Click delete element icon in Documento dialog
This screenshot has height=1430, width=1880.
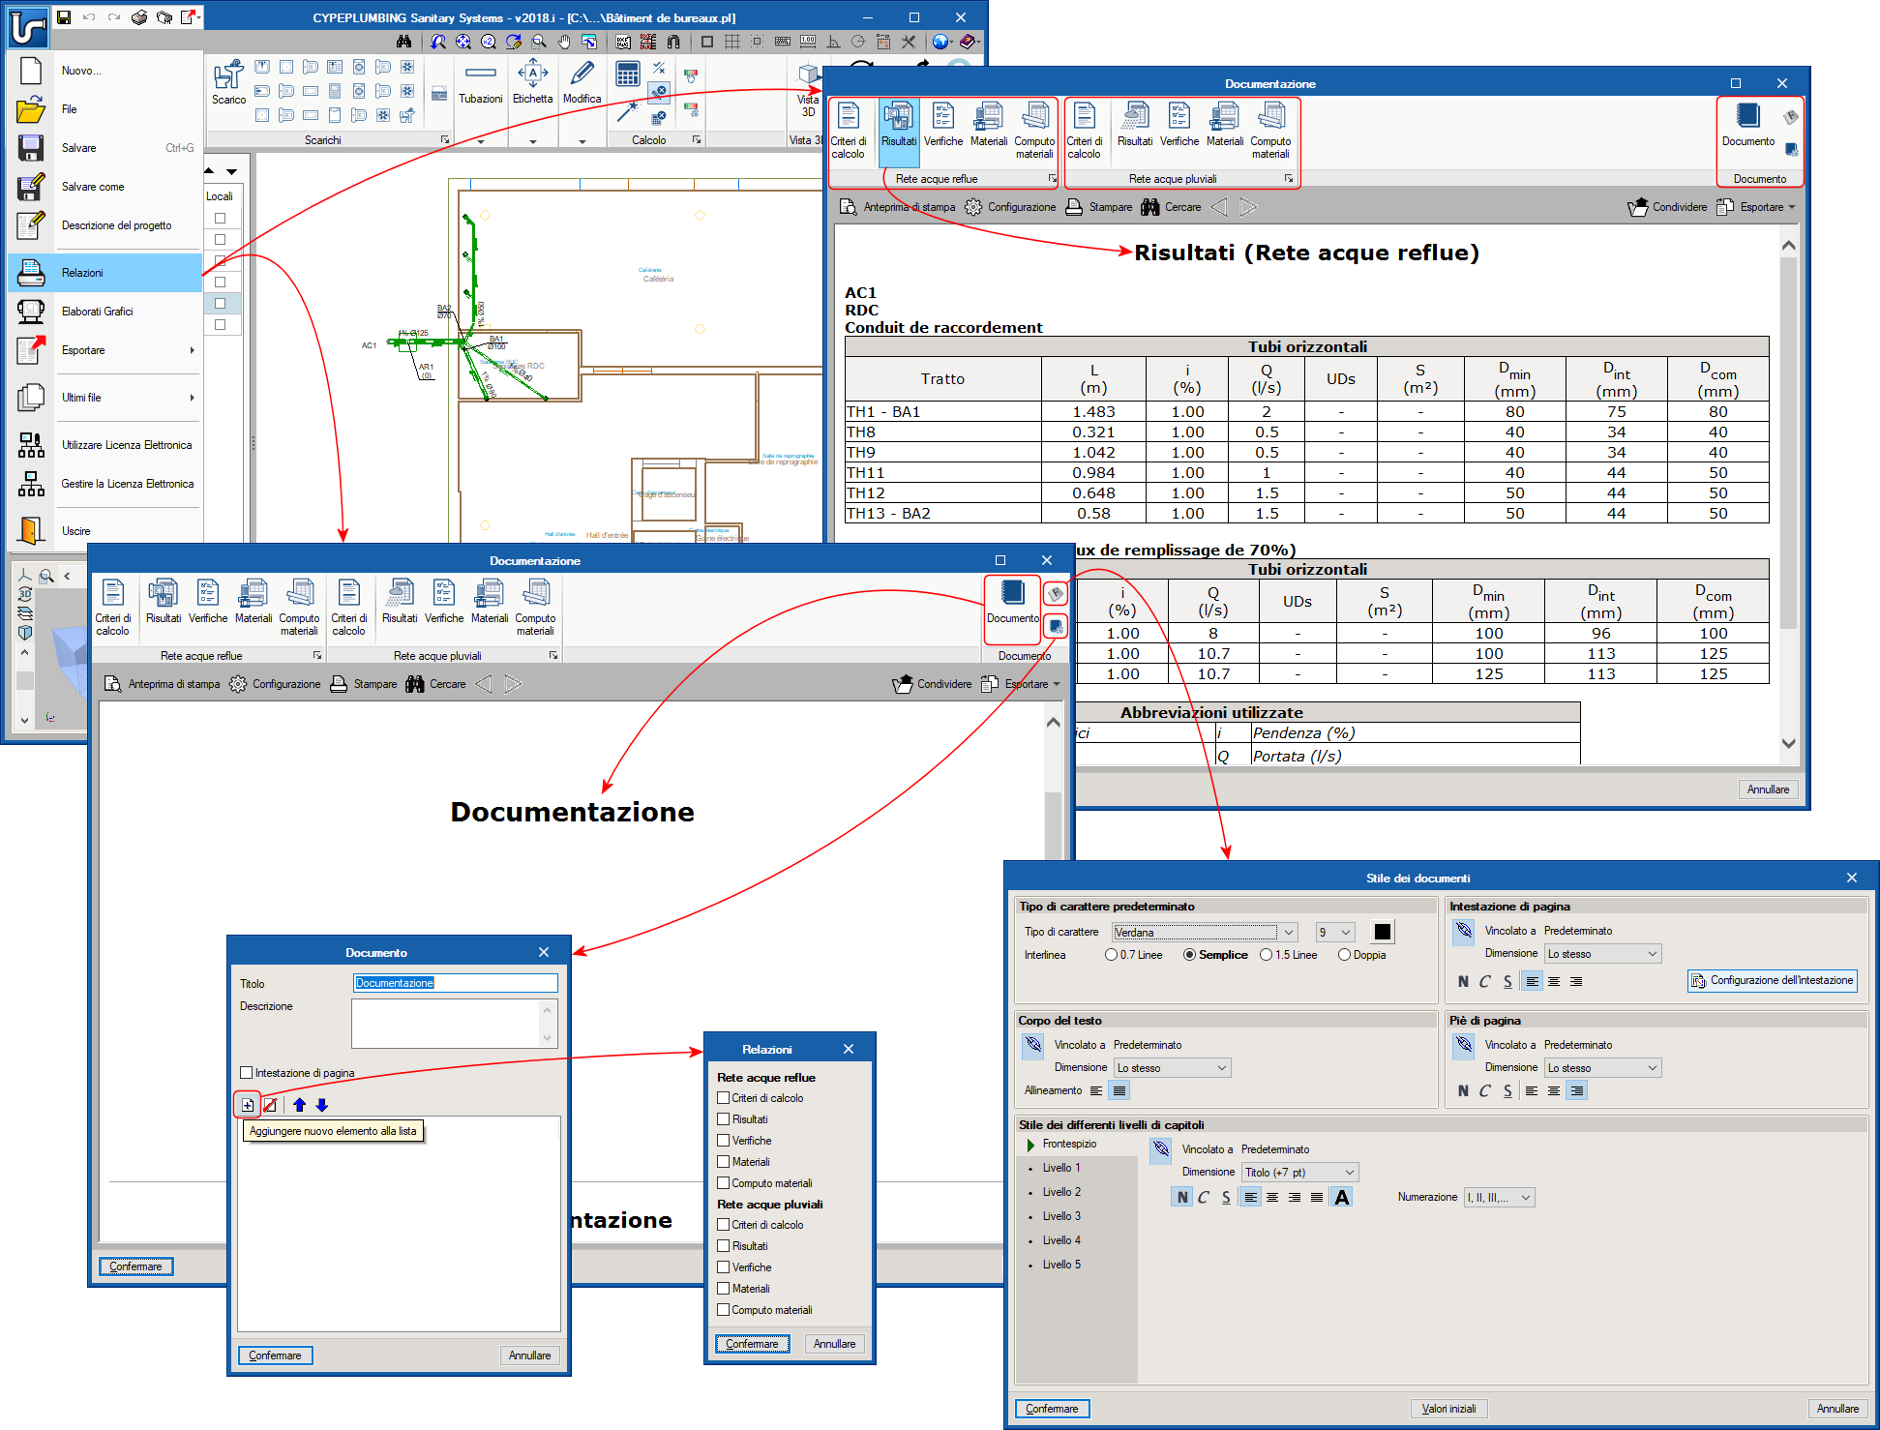270,1105
